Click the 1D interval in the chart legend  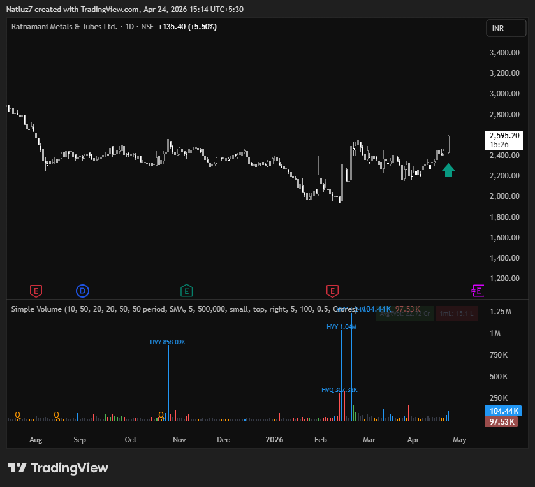pos(129,27)
